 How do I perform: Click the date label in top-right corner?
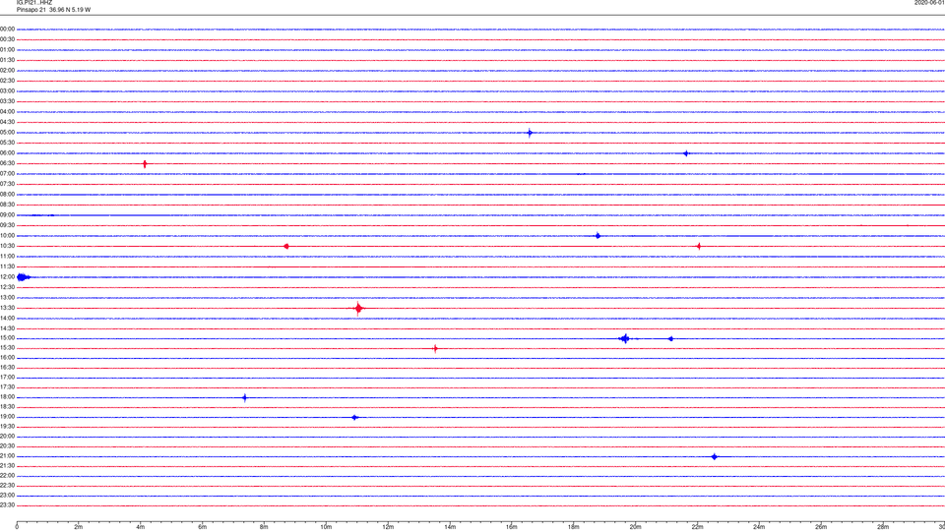click(929, 3)
